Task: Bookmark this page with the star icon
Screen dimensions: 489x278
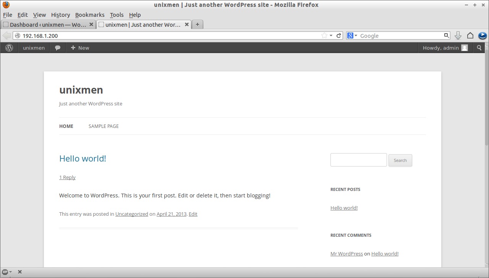Action: [324, 36]
